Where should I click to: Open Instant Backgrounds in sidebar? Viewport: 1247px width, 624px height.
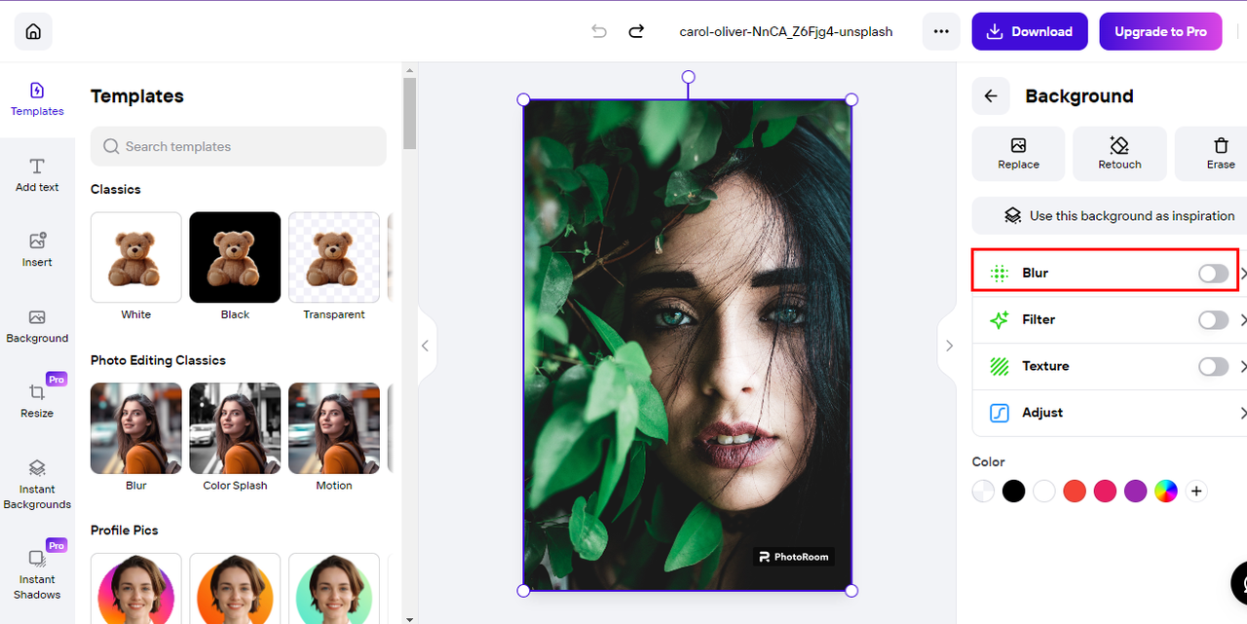click(x=37, y=485)
